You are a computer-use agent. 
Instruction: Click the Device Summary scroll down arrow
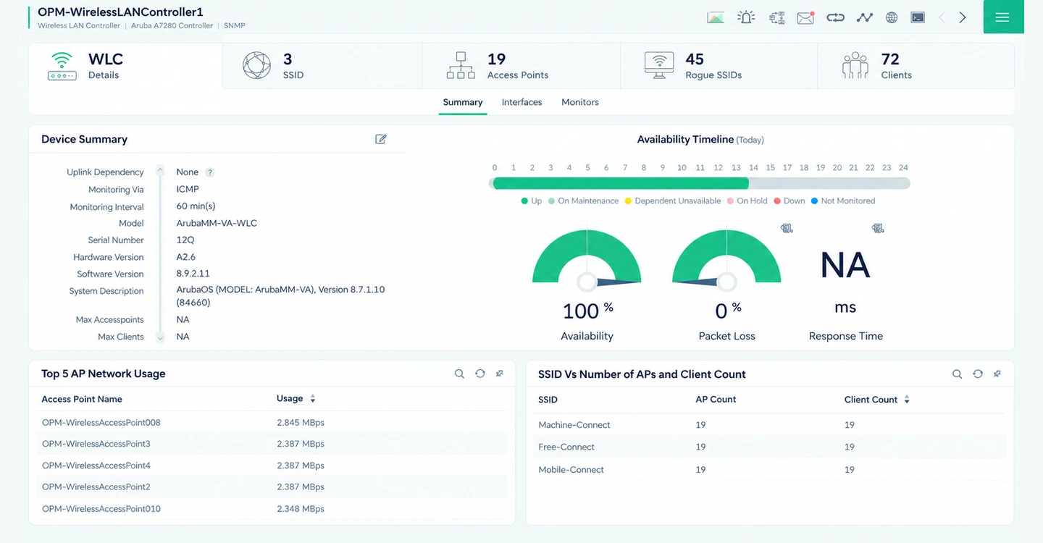point(160,337)
